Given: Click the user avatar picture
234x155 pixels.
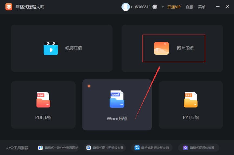Looking at the screenshot, I should pyautogui.click(x=126, y=7).
